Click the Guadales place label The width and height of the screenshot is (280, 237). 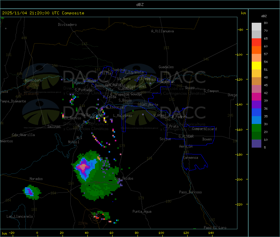point(166,67)
